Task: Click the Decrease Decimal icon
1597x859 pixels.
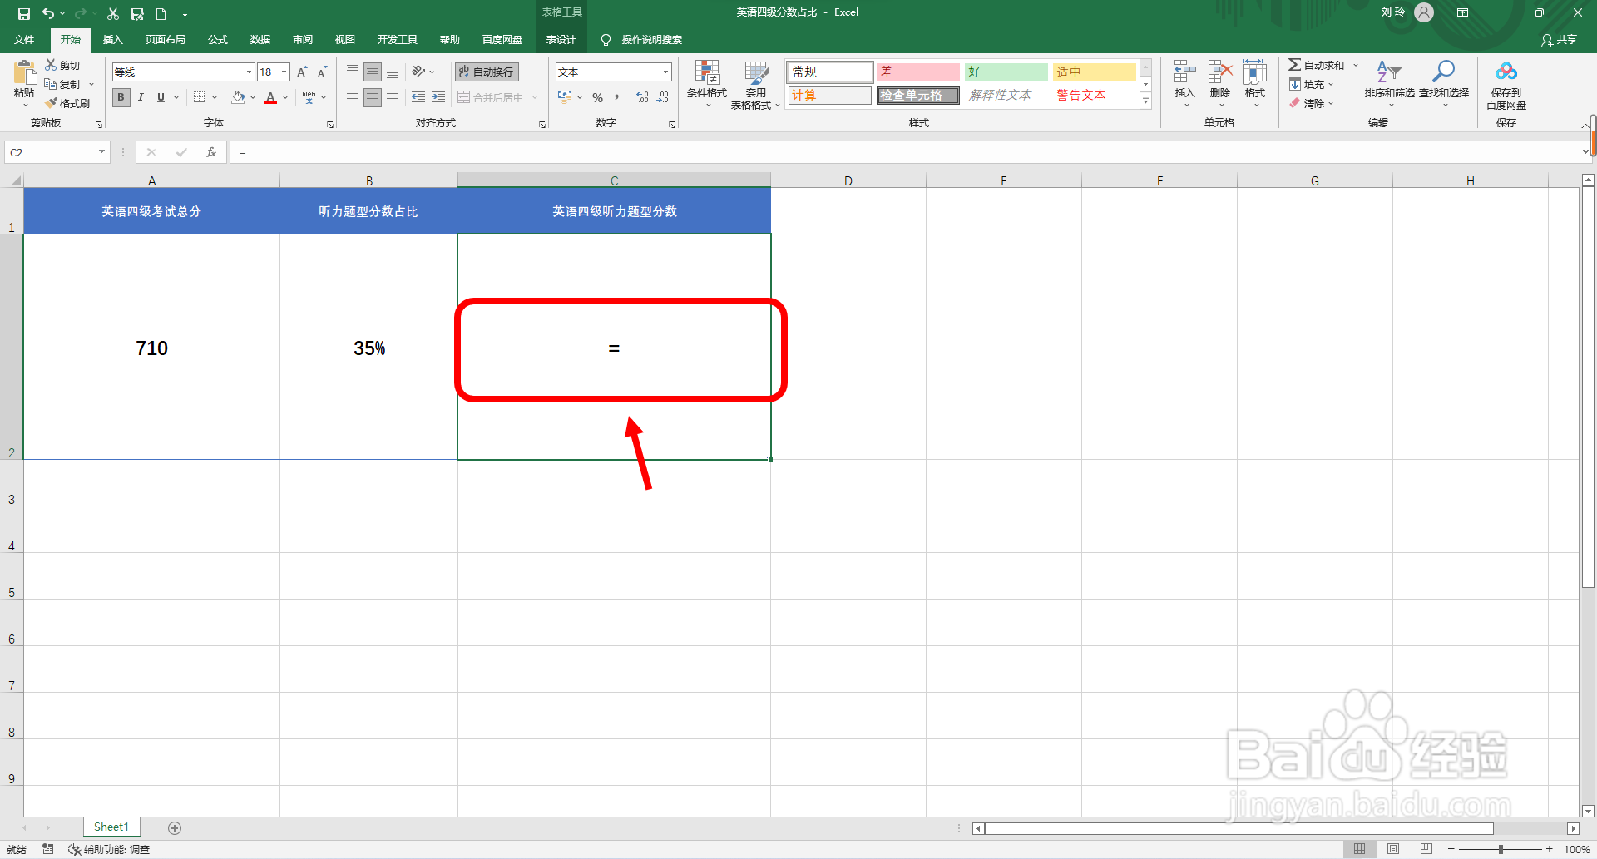Action: pyautogui.click(x=663, y=97)
